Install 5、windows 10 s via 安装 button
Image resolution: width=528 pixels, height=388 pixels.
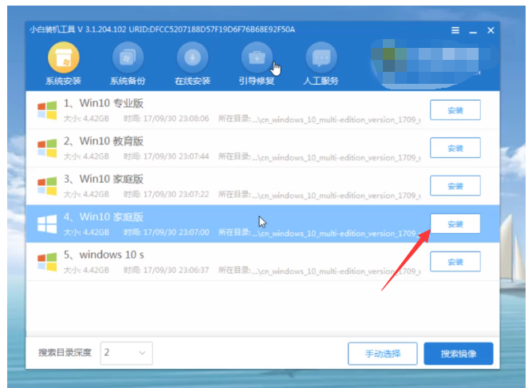pos(455,262)
